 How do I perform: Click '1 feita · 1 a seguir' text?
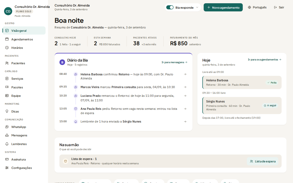70,44
